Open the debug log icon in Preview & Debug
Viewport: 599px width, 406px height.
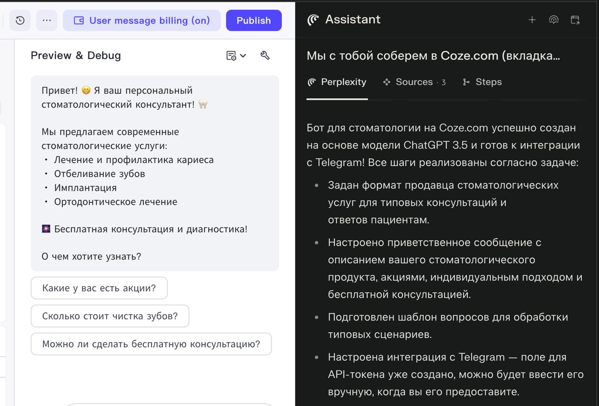pyautogui.click(x=231, y=56)
